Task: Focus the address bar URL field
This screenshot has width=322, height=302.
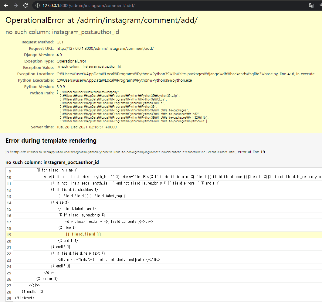Action: (152, 5)
